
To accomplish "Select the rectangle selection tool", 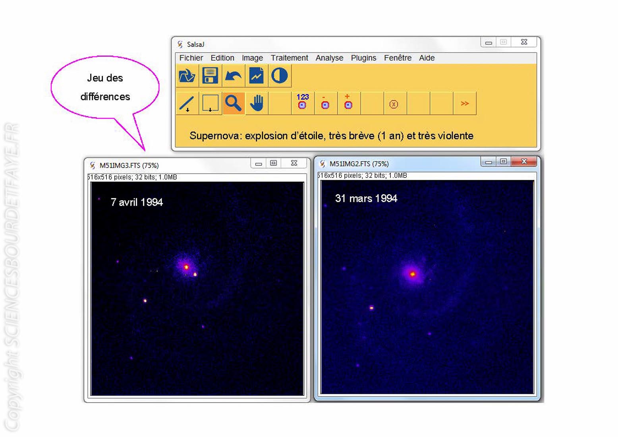I will coord(210,104).
